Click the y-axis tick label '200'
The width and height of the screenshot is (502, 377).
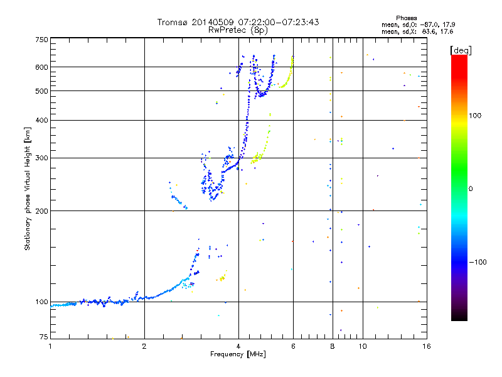[x=42, y=211]
